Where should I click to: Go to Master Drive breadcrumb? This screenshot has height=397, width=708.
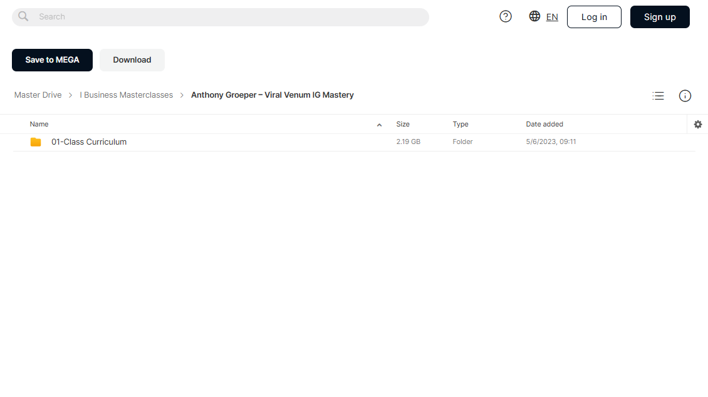(x=38, y=95)
